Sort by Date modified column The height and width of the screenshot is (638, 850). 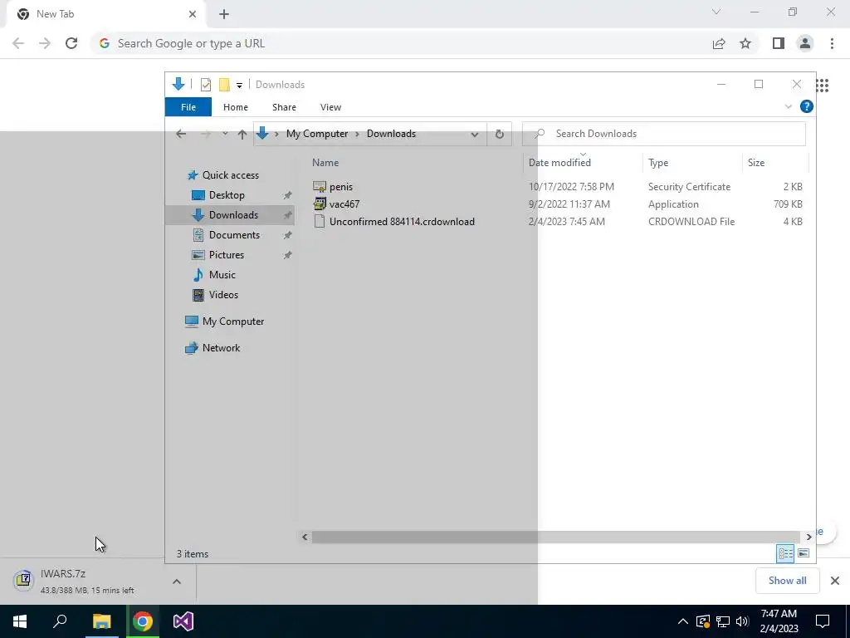click(560, 163)
